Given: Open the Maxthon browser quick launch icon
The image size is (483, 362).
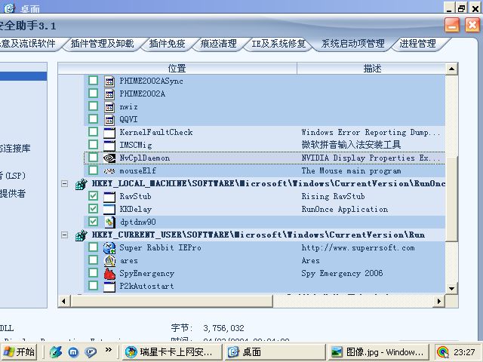Looking at the screenshot, I should (x=73, y=352).
